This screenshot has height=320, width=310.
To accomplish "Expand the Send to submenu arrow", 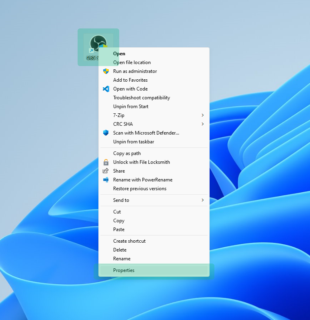I will pos(202,200).
